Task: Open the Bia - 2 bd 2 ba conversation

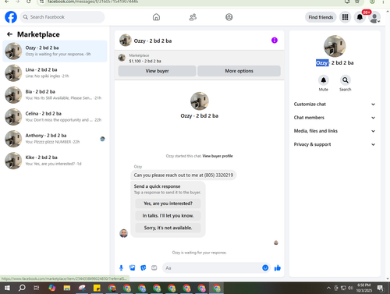Action: click(55, 95)
